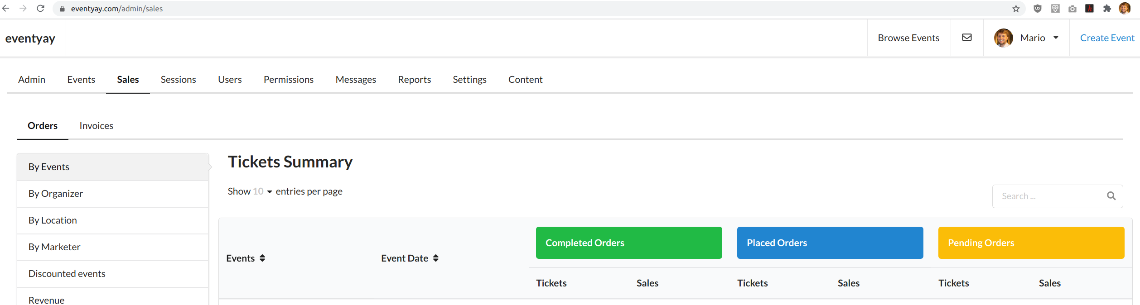Bookmark this page with the star icon

tap(1016, 9)
